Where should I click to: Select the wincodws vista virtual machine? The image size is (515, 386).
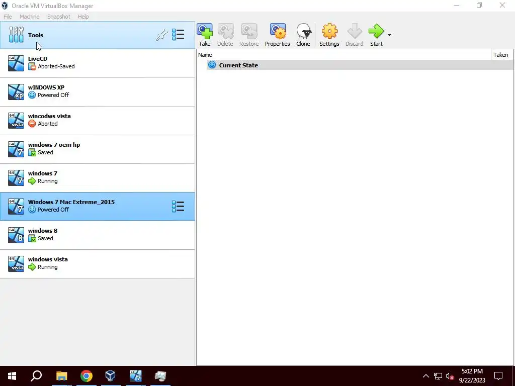97,121
